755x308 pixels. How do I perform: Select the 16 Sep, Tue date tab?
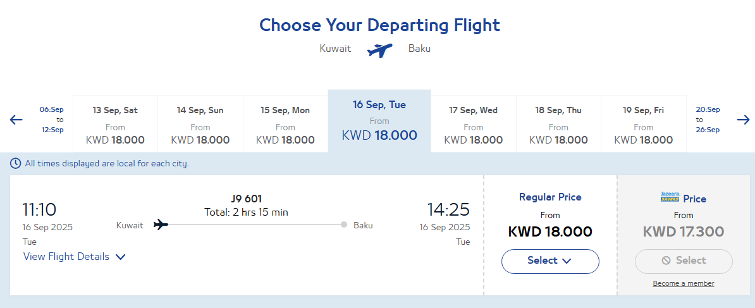379,121
